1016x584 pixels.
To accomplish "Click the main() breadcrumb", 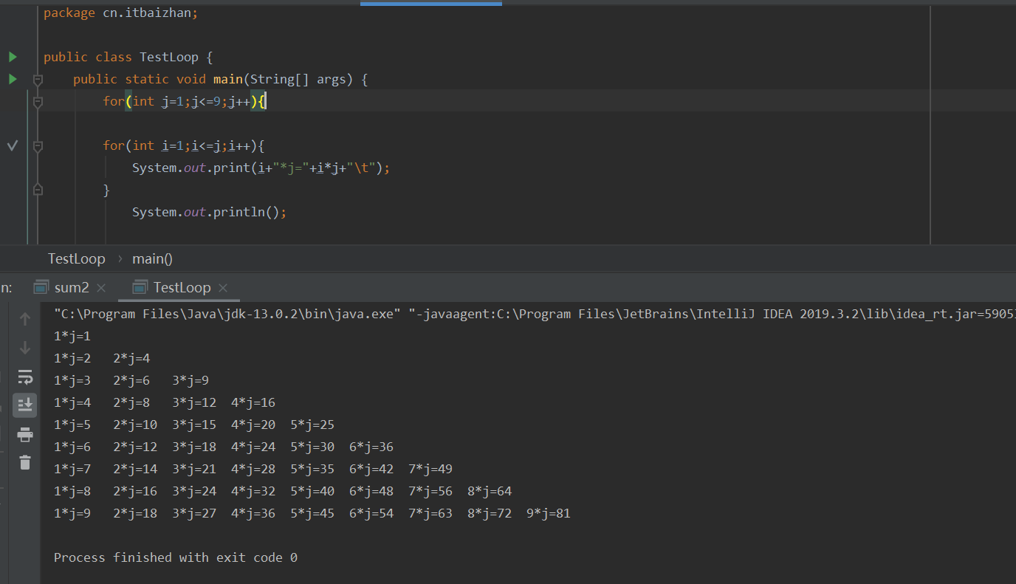I will 152,258.
